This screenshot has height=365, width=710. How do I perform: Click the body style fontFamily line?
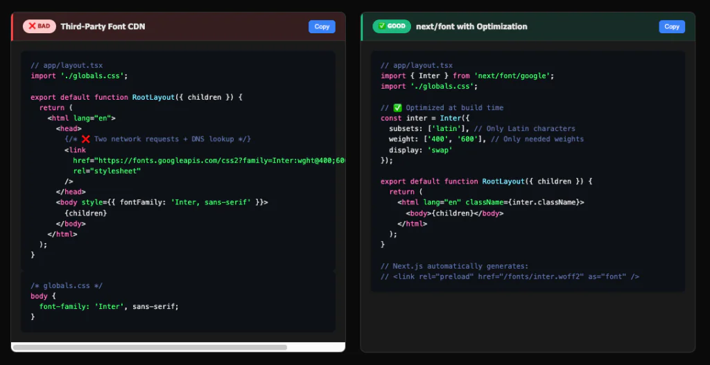[x=162, y=202]
